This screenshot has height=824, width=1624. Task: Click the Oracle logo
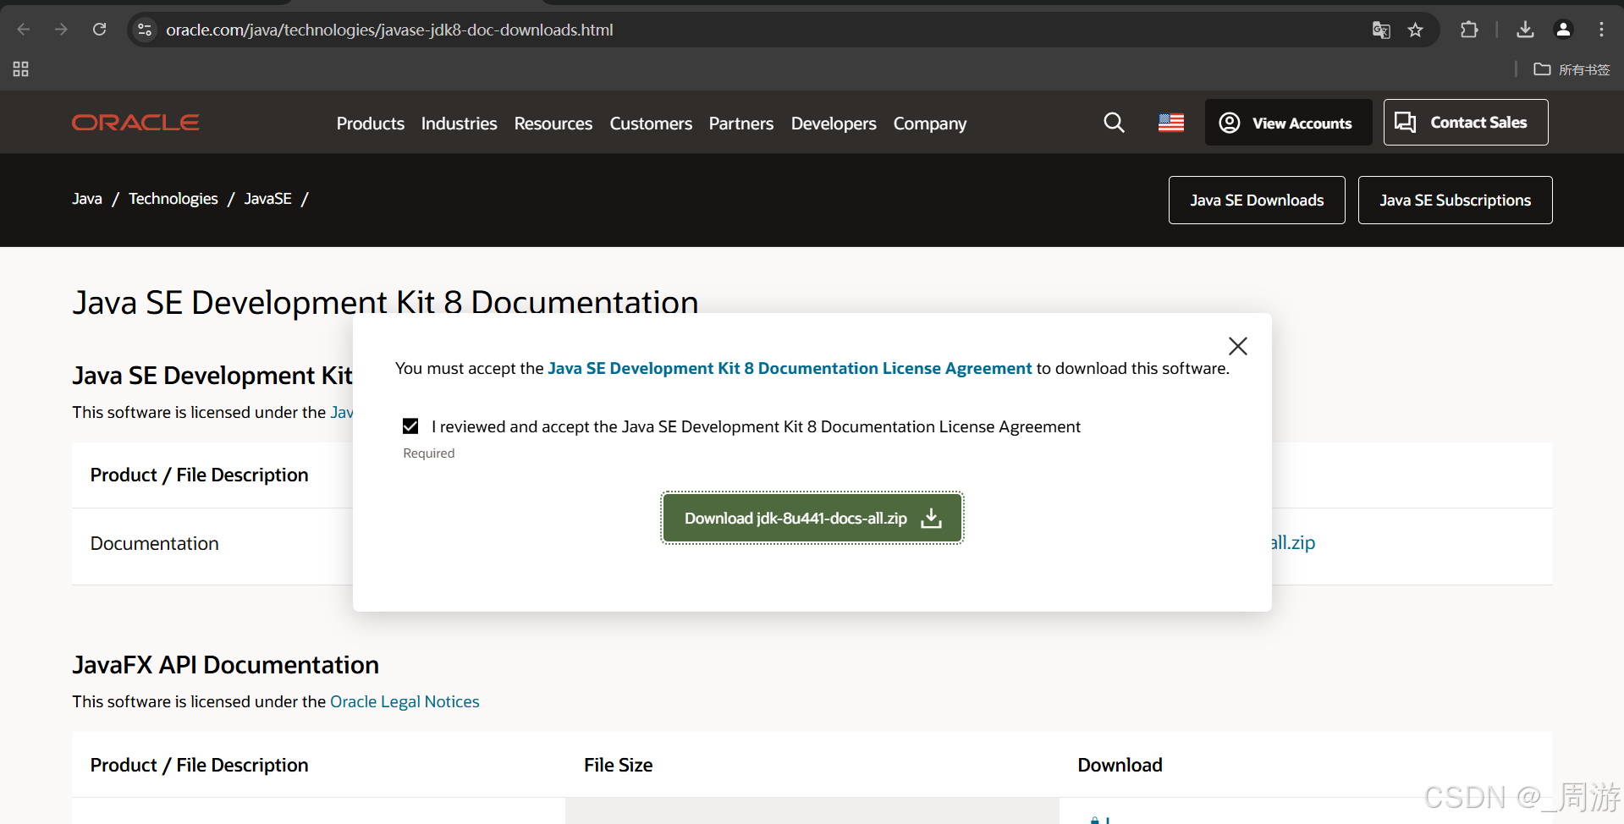pyautogui.click(x=135, y=123)
